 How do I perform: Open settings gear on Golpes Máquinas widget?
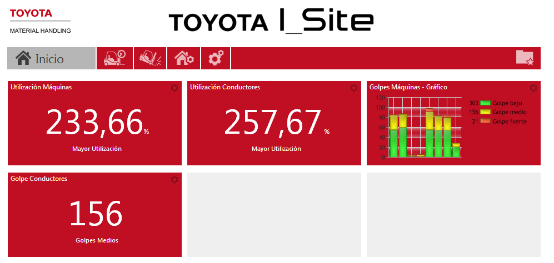click(x=533, y=88)
